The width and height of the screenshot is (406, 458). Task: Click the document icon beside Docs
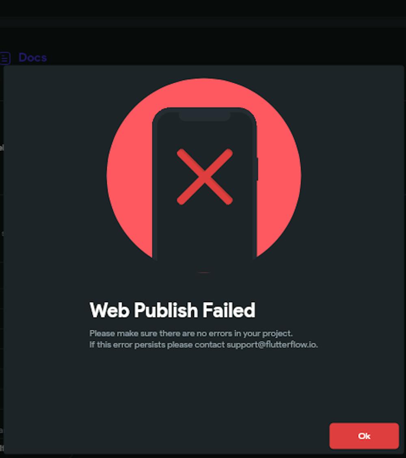coord(5,58)
